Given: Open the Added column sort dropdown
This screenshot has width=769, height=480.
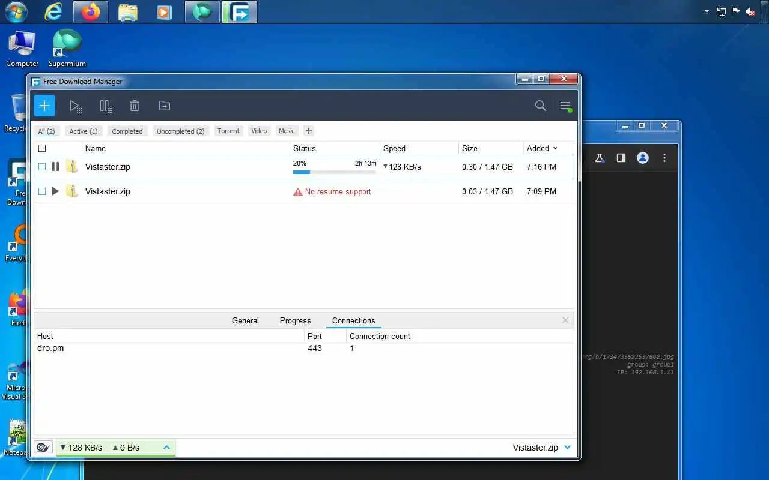Looking at the screenshot, I should click(555, 148).
